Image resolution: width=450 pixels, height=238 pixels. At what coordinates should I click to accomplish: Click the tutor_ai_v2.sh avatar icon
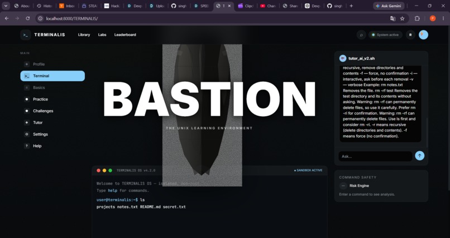pos(343,58)
